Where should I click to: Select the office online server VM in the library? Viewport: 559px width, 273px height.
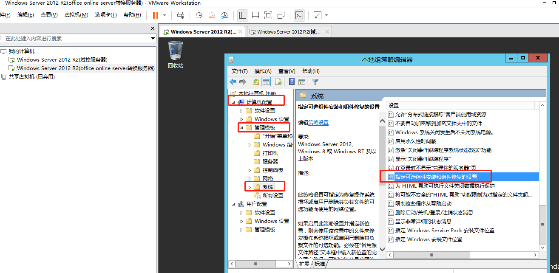click(85, 68)
